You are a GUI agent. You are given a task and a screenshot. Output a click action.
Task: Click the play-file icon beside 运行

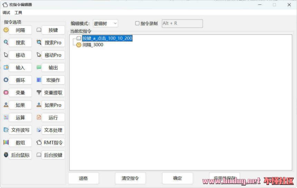(39, 117)
